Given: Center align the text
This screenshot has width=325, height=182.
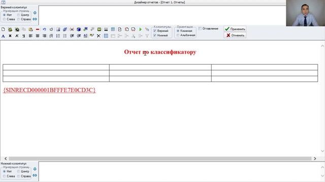Looking at the screenshot, I should coord(37,36).
